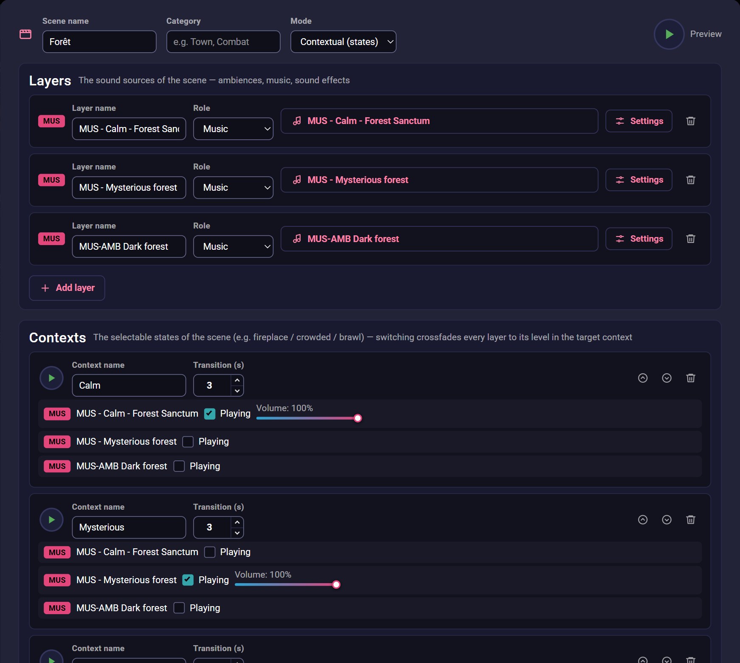Open Settings for MUS-AMB Dark forest
The height and width of the screenshot is (663, 740).
tap(639, 239)
